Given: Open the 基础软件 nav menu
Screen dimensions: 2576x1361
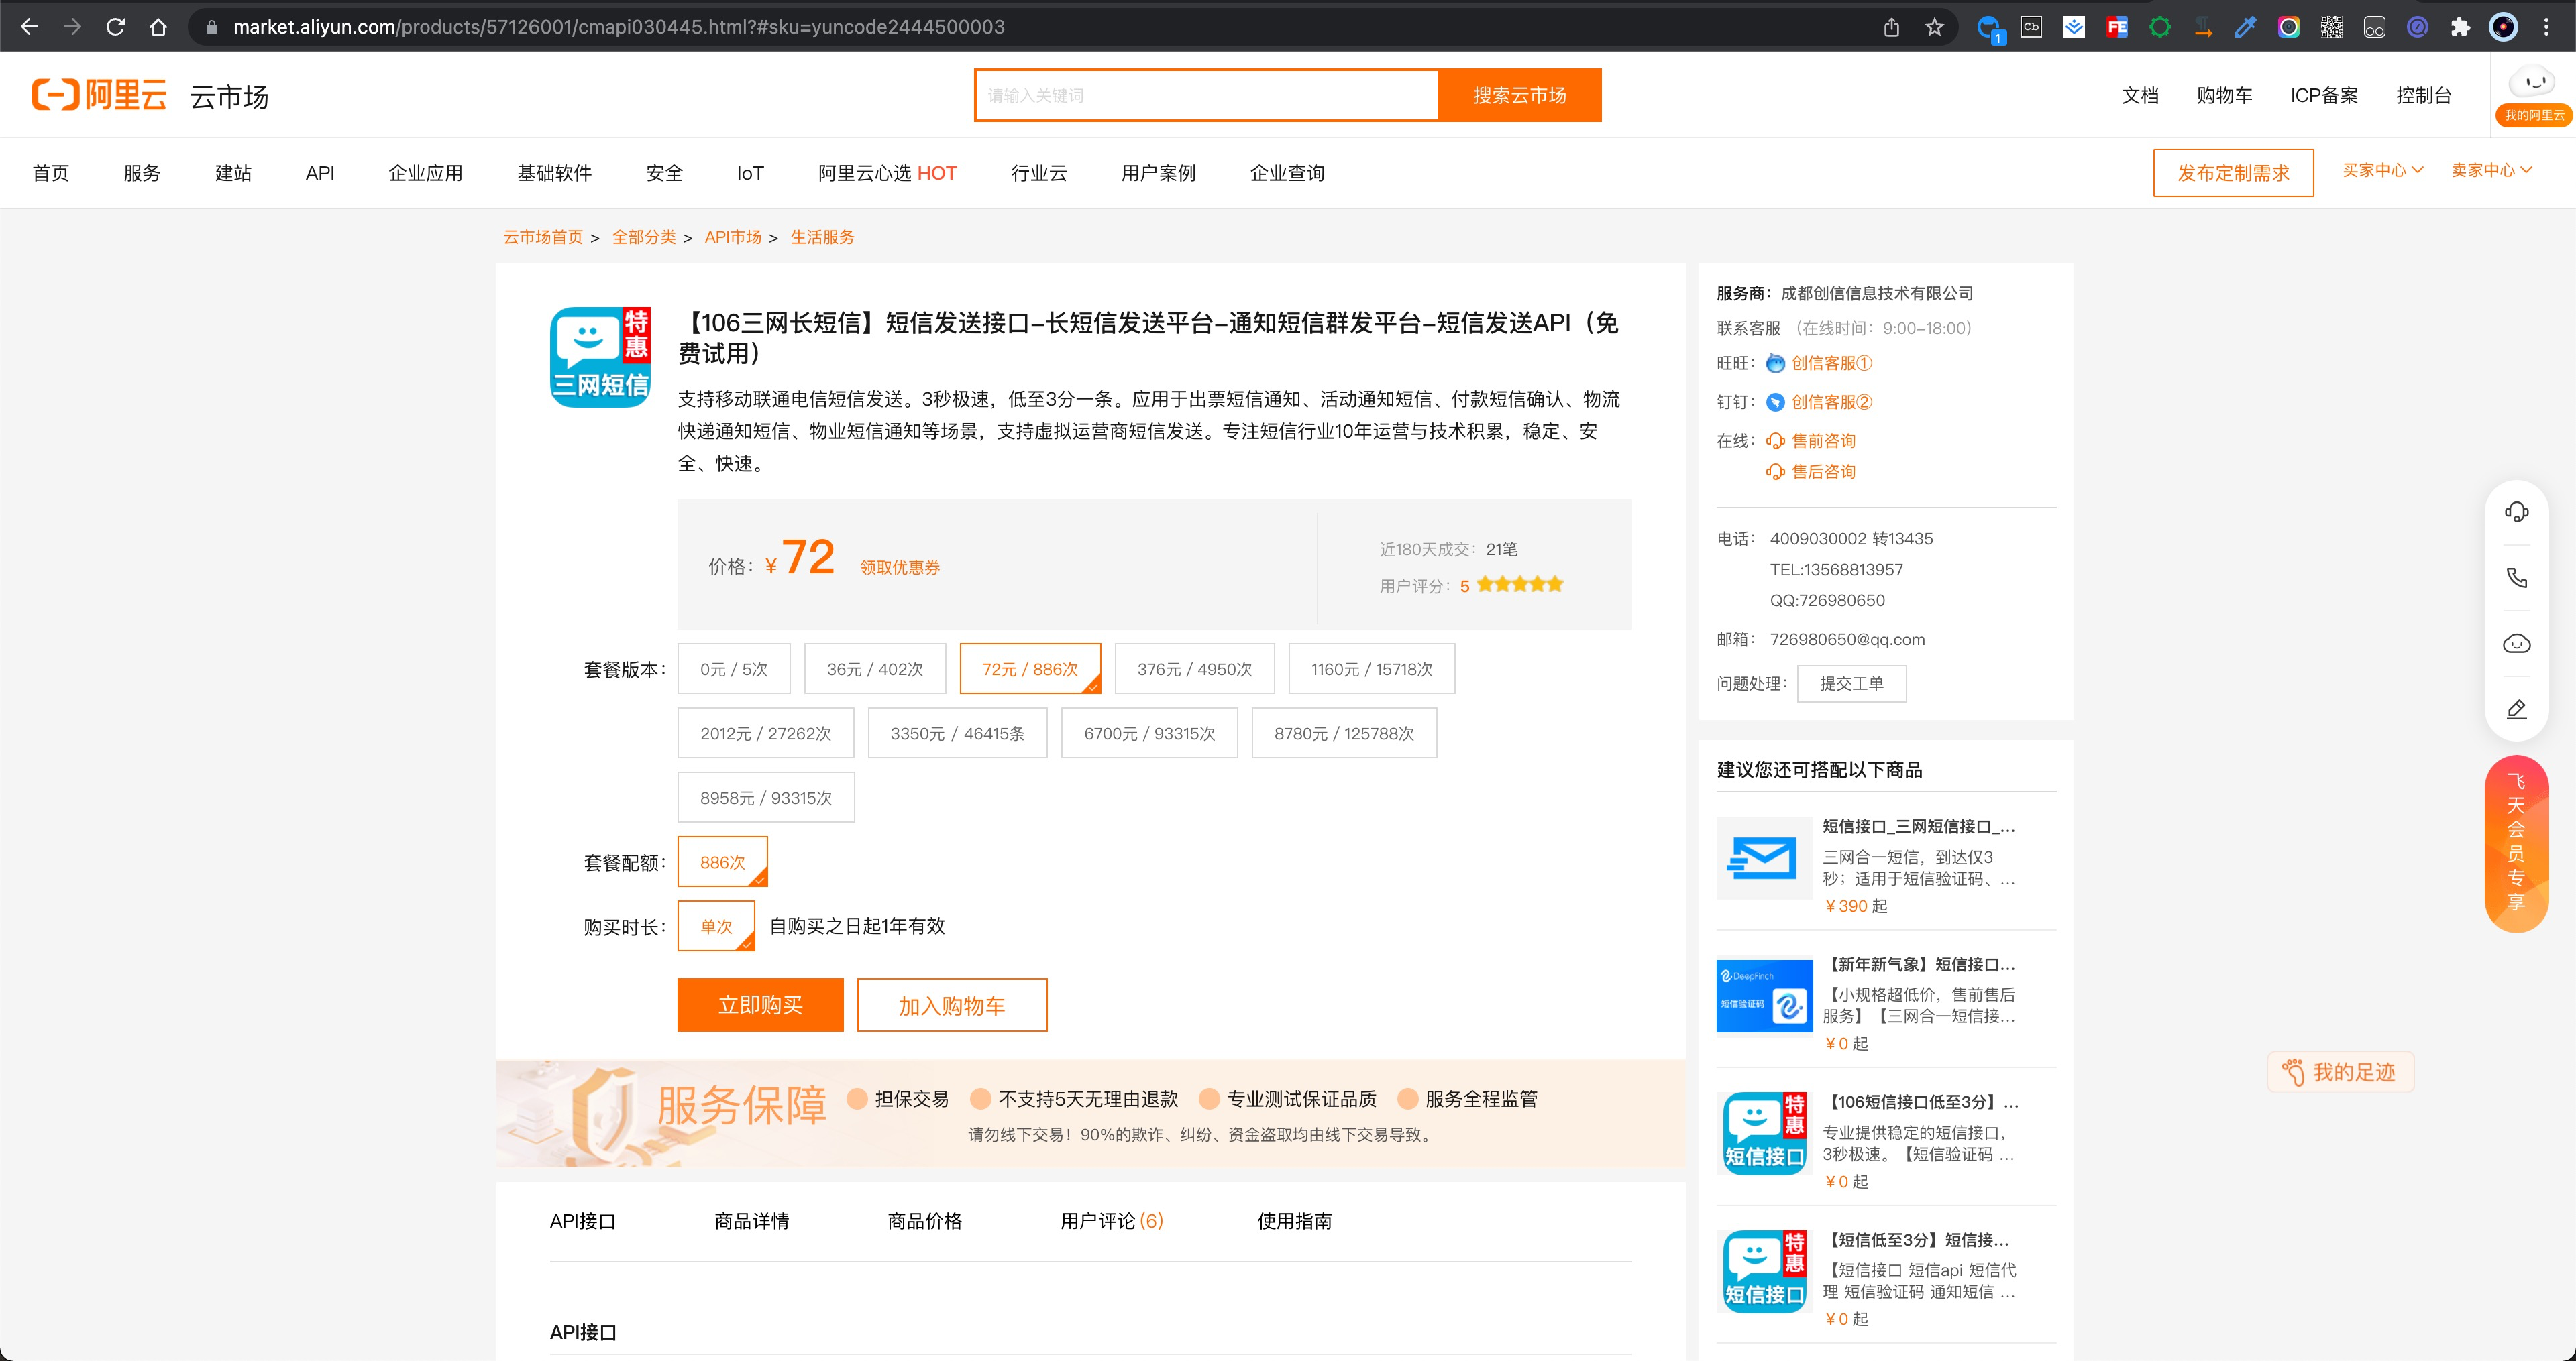Looking at the screenshot, I should pyautogui.click(x=554, y=173).
